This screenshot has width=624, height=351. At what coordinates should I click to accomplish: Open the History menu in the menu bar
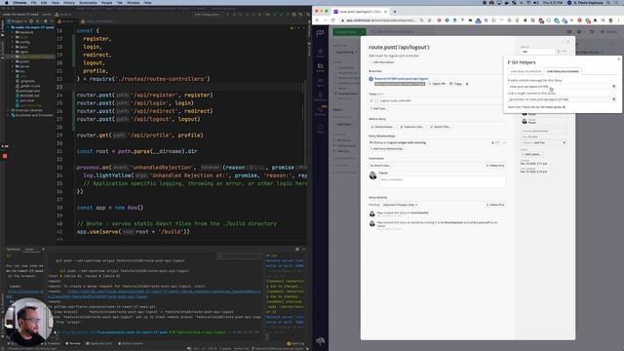coord(69,2)
